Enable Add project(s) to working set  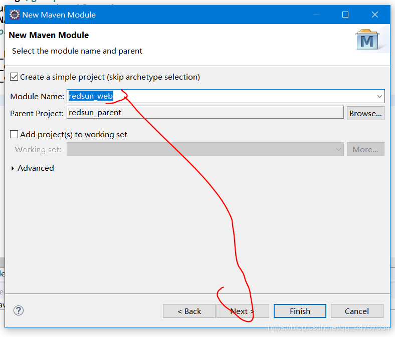[x=14, y=134]
